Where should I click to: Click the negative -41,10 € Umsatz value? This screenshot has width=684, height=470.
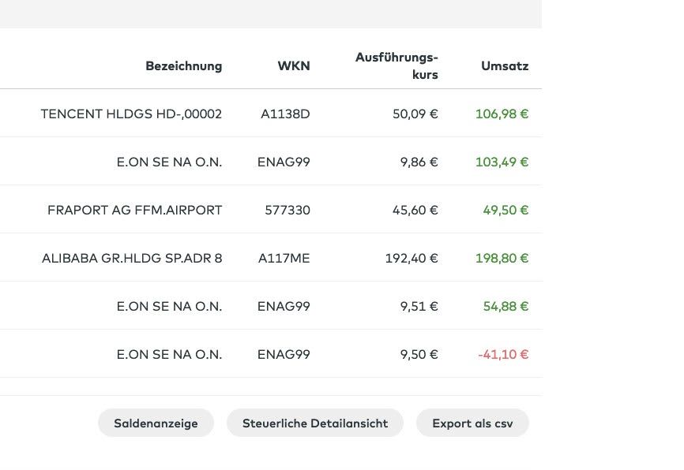[x=503, y=354]
